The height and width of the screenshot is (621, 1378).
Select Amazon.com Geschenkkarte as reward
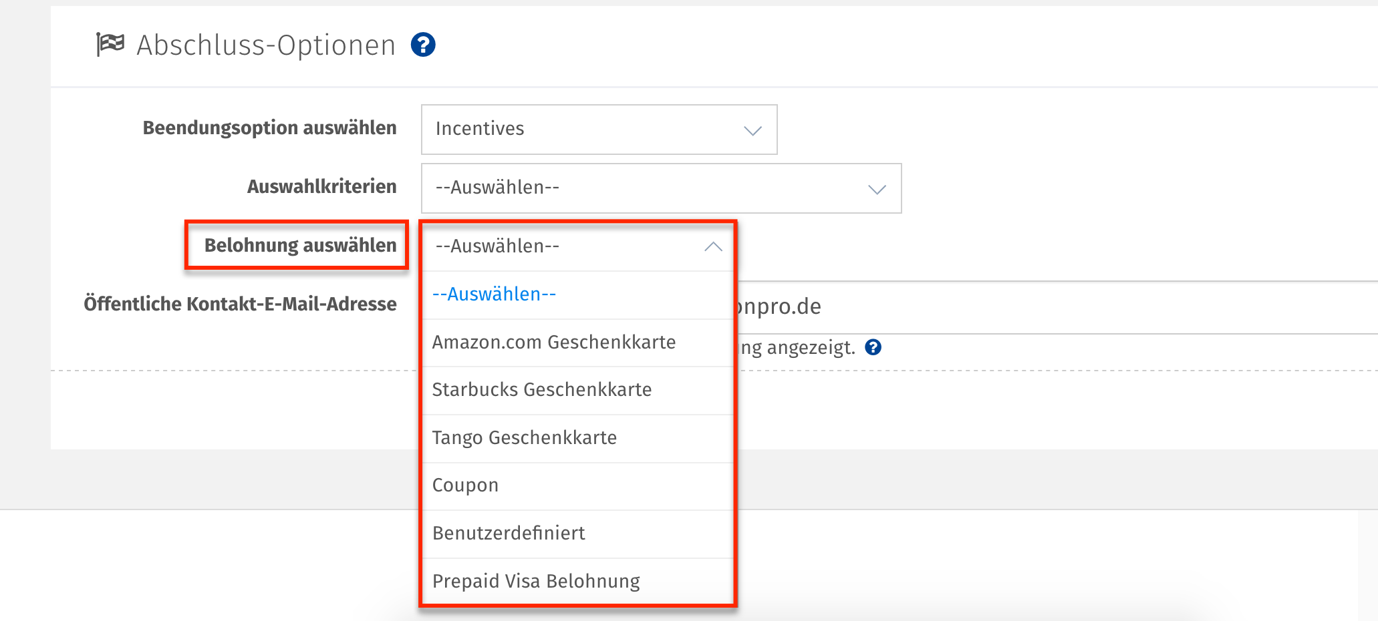tap(554, 342)
